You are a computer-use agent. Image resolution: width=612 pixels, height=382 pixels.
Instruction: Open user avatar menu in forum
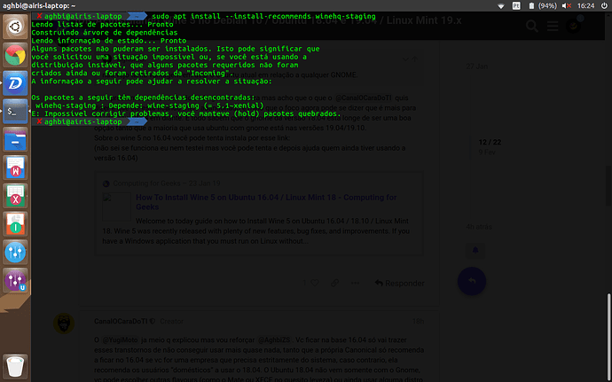573,26
